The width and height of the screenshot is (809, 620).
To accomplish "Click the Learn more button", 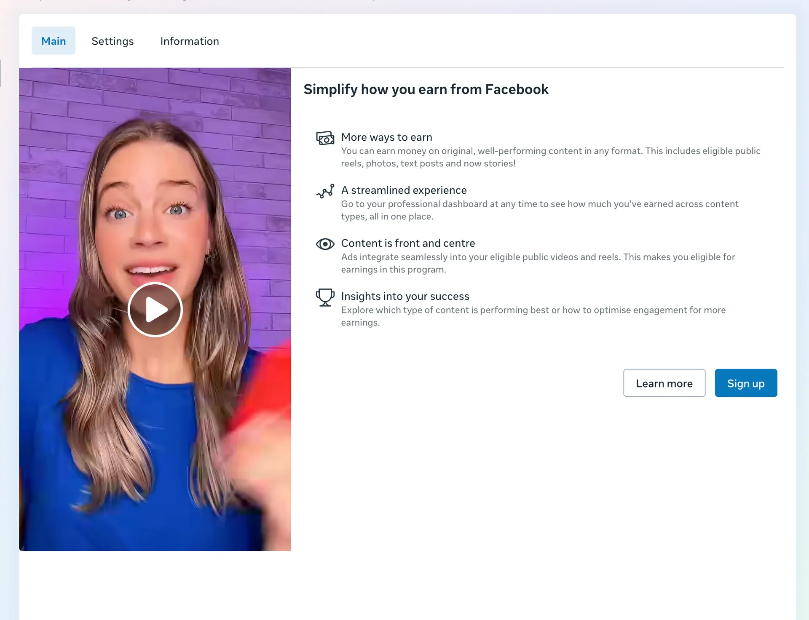I will coord(664,383).
